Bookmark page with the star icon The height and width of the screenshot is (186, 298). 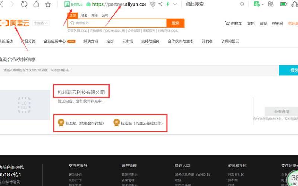point(48,4)
